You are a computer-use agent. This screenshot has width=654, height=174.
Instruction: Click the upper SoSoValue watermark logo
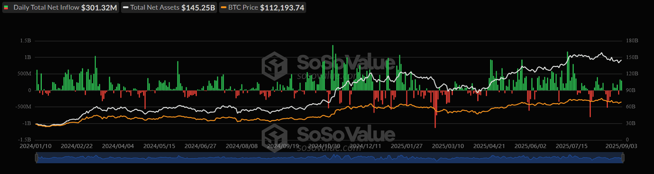274,66
